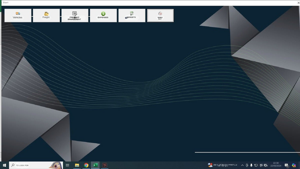Open the date and time clock
Viewport: 300px width, 169px height.
276,164
